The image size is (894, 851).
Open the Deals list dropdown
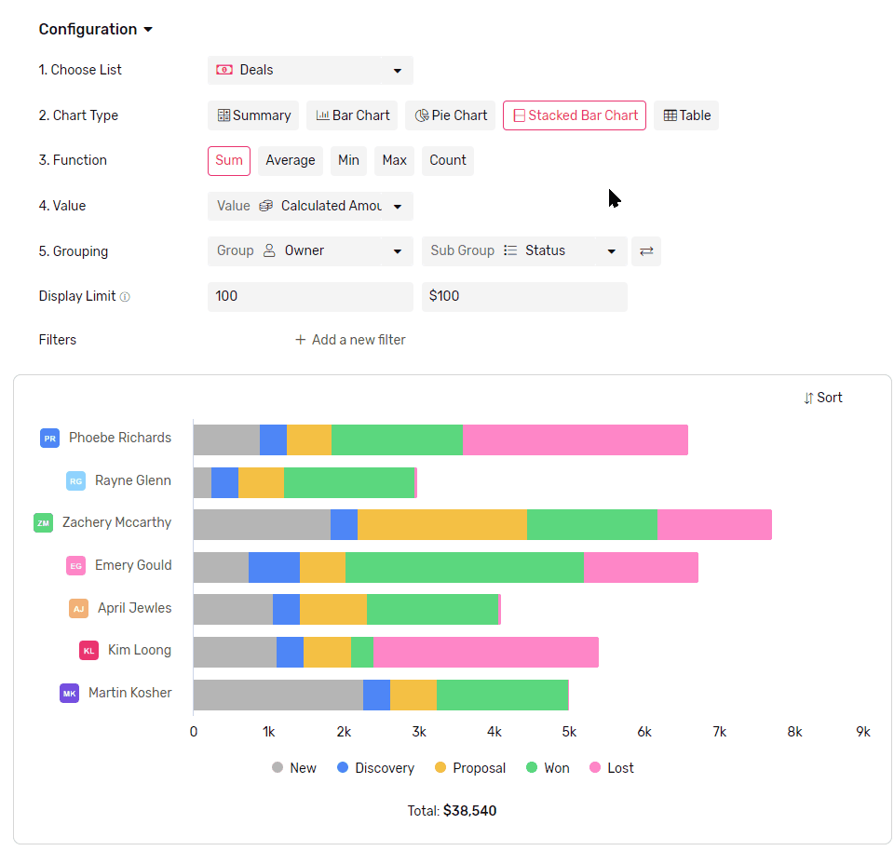coord(310,70)
